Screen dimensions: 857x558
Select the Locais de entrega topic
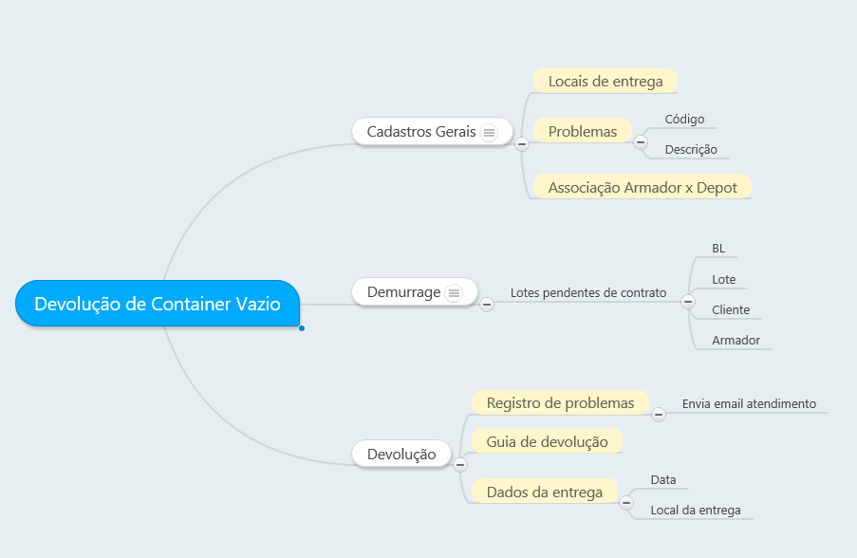(605, 81)
